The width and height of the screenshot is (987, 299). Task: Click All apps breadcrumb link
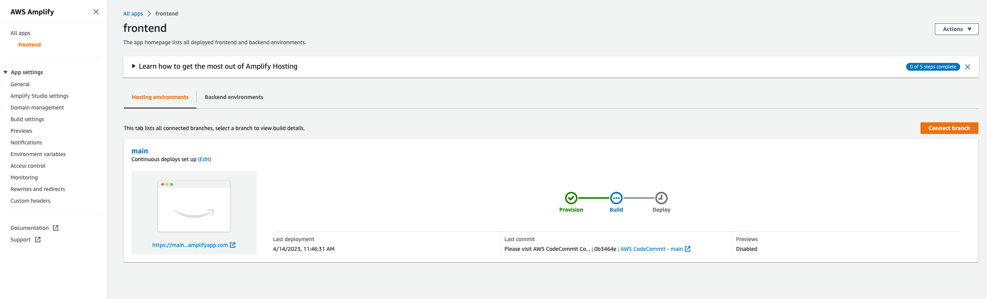click(x=133, y=14)
